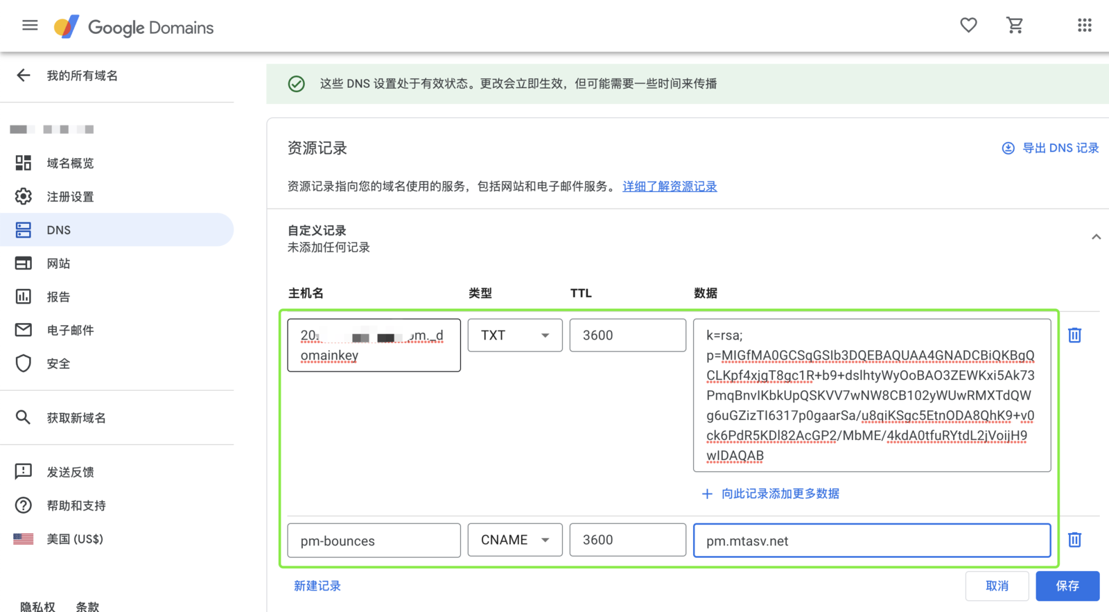This screenshot has height=612, width=1109.
Task: Click 新建记录 to add a record
Action: coord(317,586)
